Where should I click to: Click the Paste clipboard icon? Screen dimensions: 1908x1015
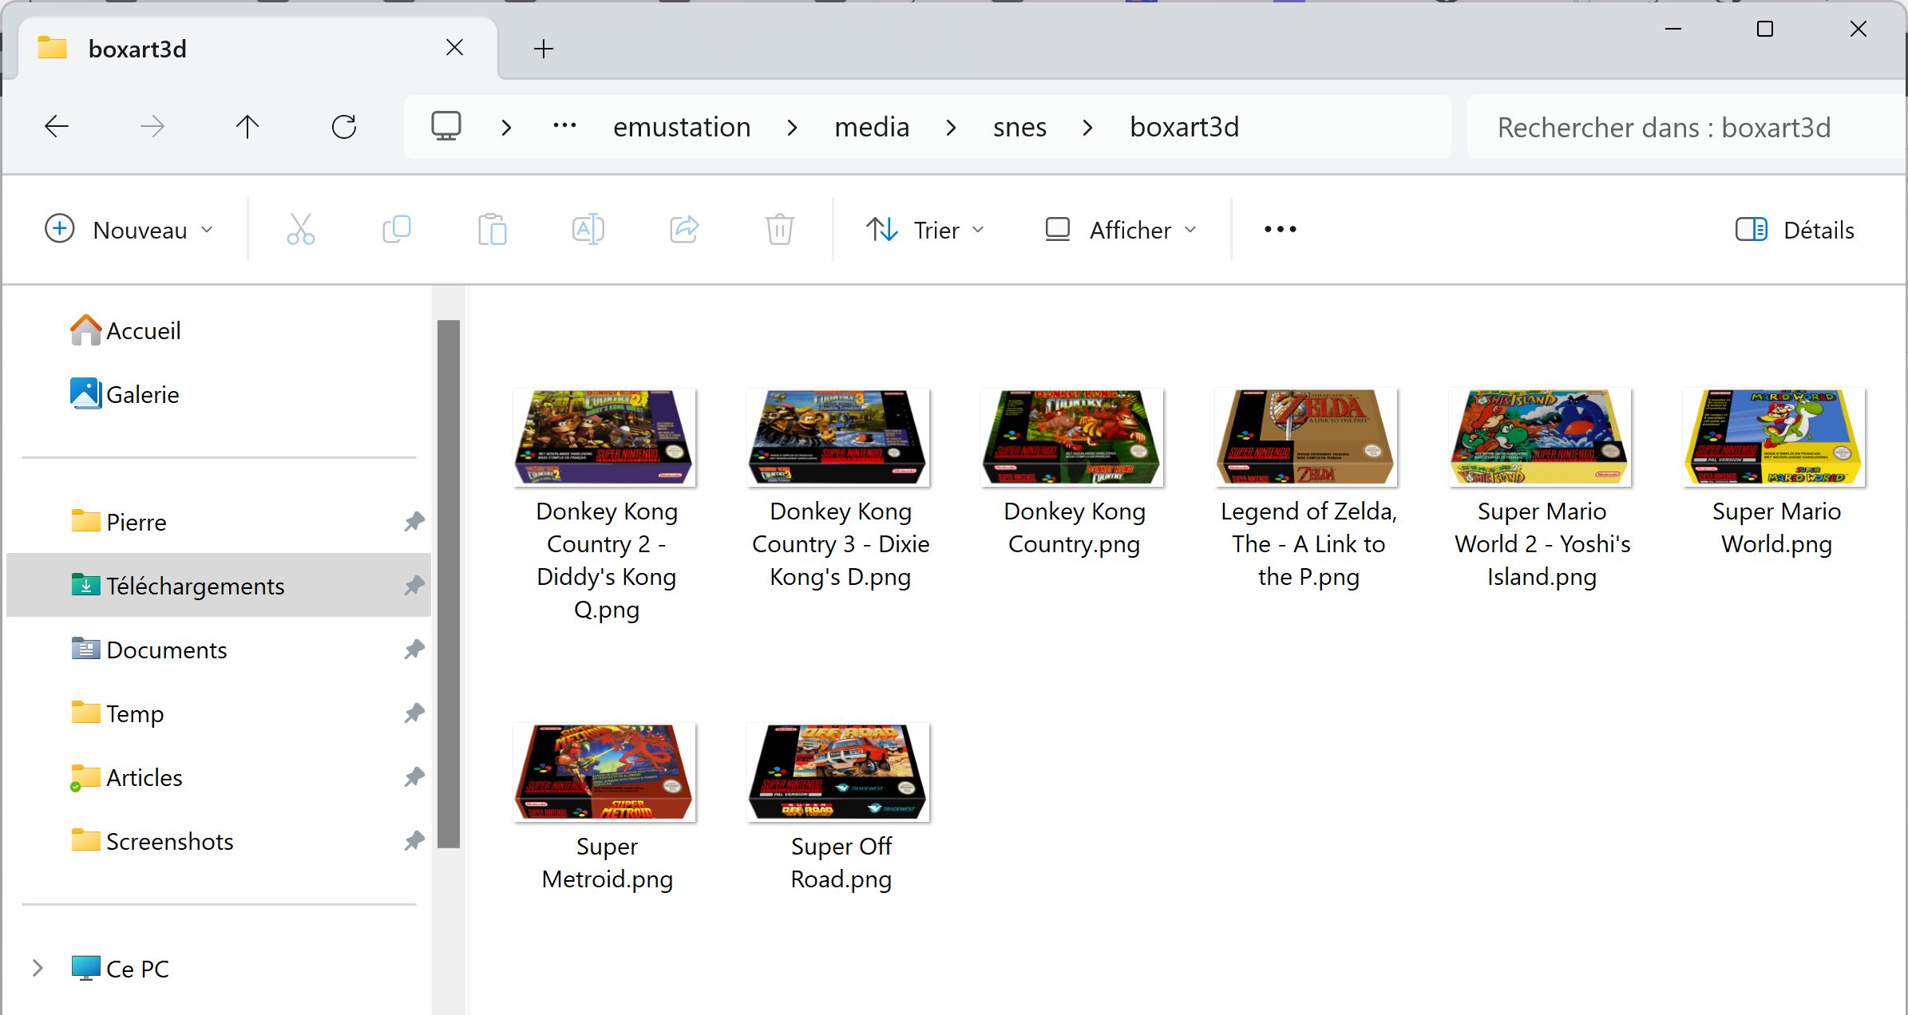click(x=493, y=230)
